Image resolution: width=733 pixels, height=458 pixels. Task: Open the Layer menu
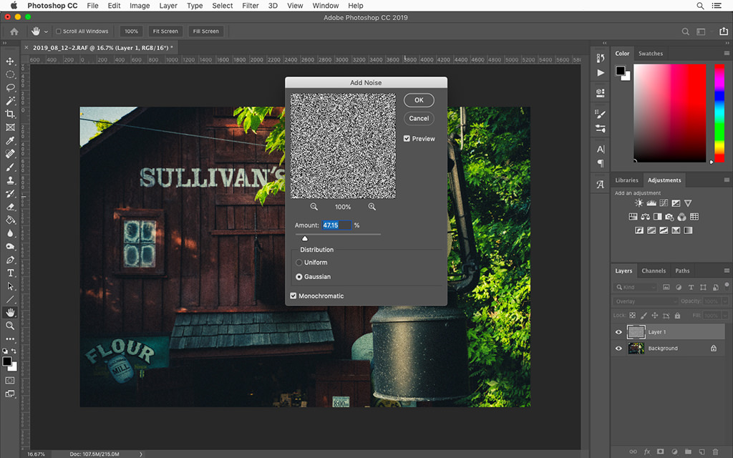(168, 6)
